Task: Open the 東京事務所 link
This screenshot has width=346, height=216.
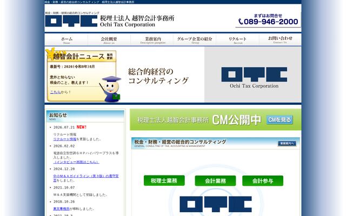Action: pyautogui.click(x=61, y=208)
